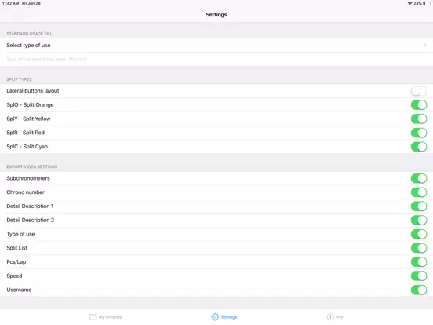Switch to the My Chronos tab label
The height and width of the screenshot is (325, 433).
pos(110,317)
